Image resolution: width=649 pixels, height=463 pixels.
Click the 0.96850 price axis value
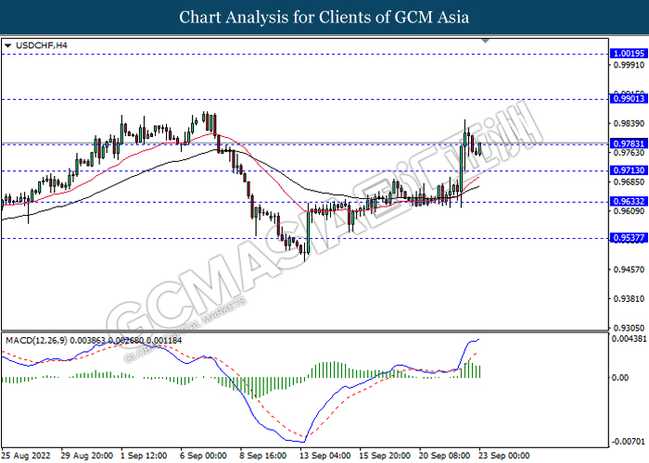(x=629, y=181)
